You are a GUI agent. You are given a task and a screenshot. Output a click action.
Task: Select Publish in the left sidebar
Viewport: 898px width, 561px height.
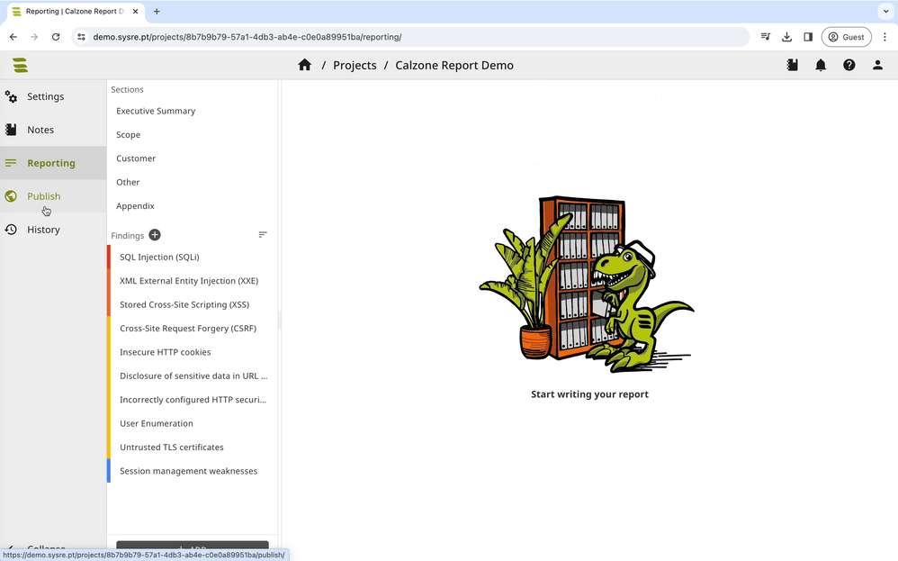coord(42,195)
